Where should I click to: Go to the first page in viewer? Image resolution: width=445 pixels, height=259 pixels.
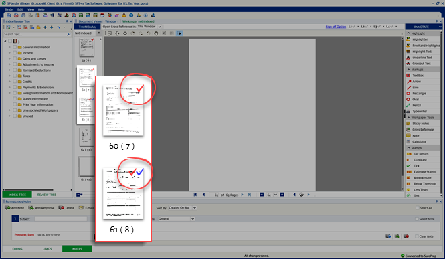click(x=195, y=195)
